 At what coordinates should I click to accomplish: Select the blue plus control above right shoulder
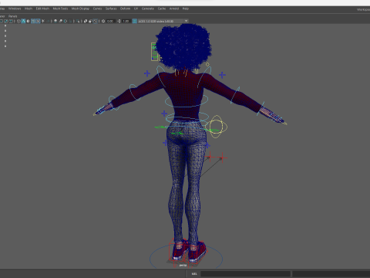222,75
